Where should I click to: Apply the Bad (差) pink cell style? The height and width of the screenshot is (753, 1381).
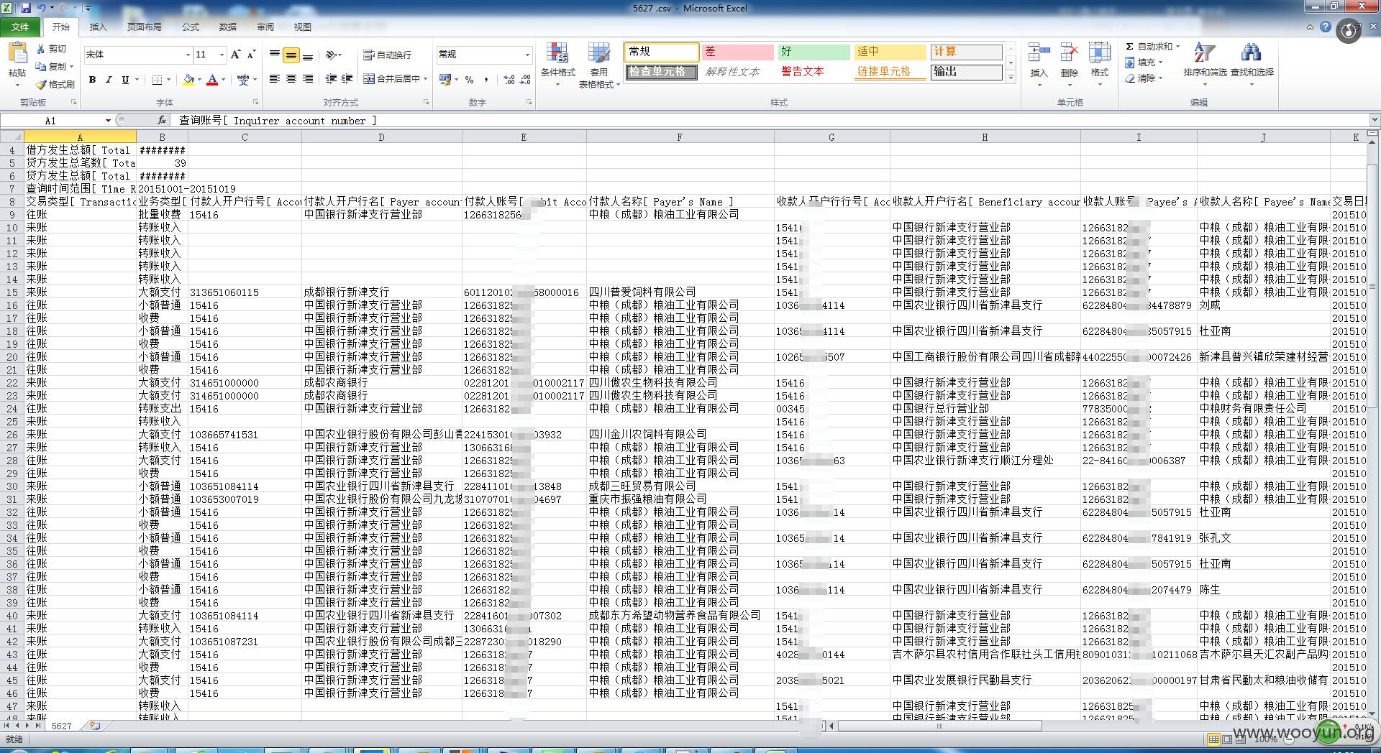(x=738, y=52)
